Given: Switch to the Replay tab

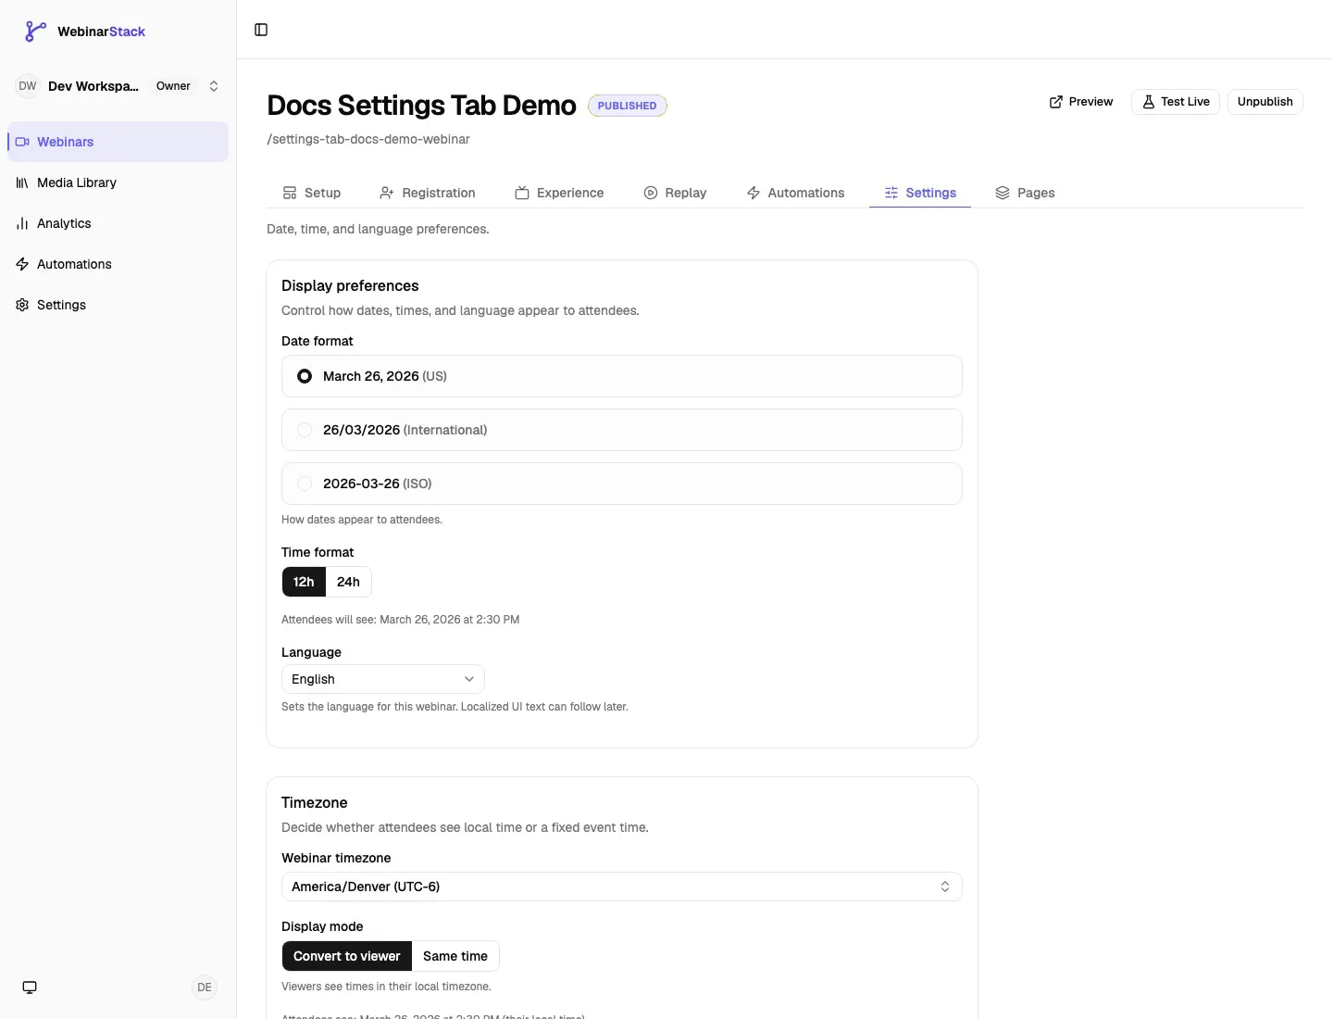Looking at the screenshot, I should pos(675,193).
